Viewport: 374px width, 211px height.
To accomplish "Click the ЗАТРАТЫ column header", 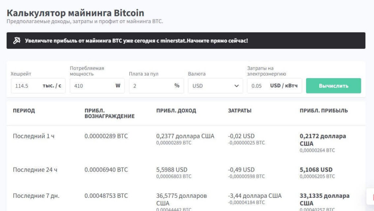I will coord(240,111).
